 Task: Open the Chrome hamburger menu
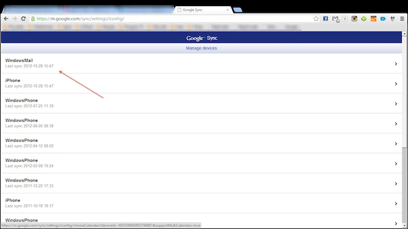tap(402, 19)
